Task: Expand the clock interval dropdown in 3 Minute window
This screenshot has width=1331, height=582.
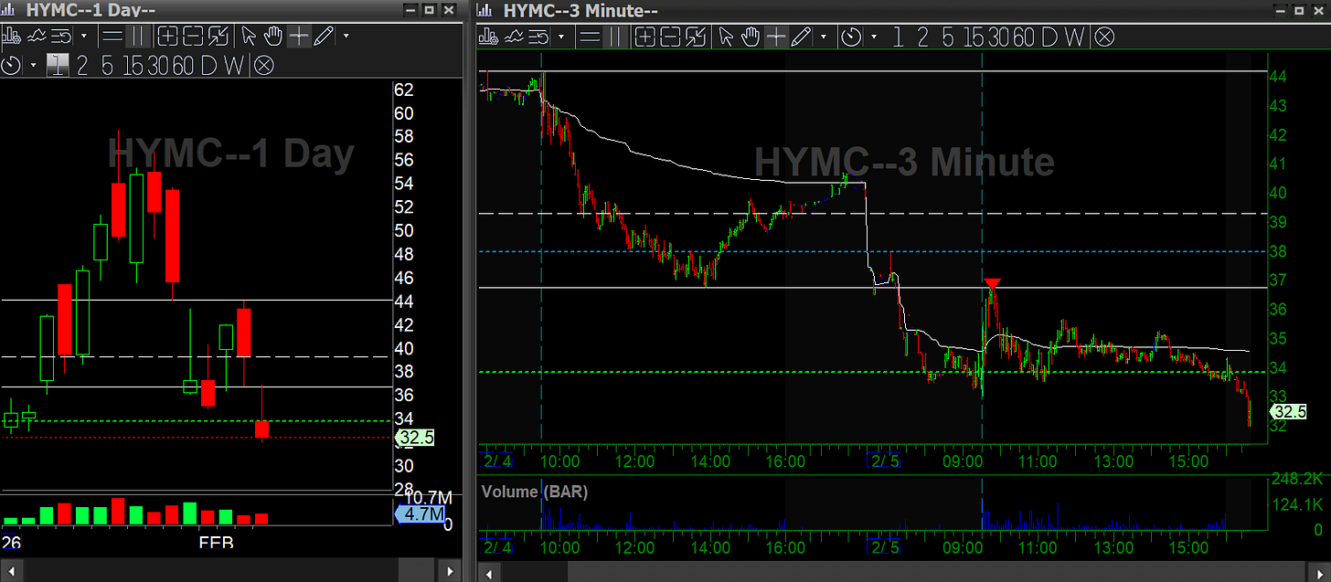Action: pyautogui.click(x=874, y=37)
